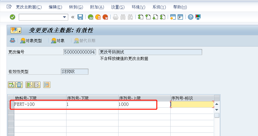Create a new session icon
The image size is (258, 136).
coord(173,17)
